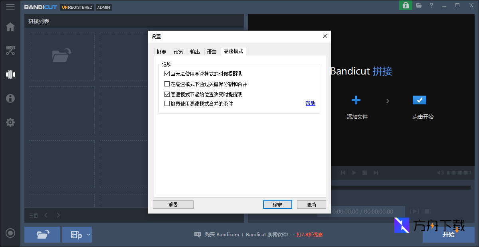Select the Cut tool in the sidebar
The height and width of the screenshot is (247, 479).
(x=10, y=51)
